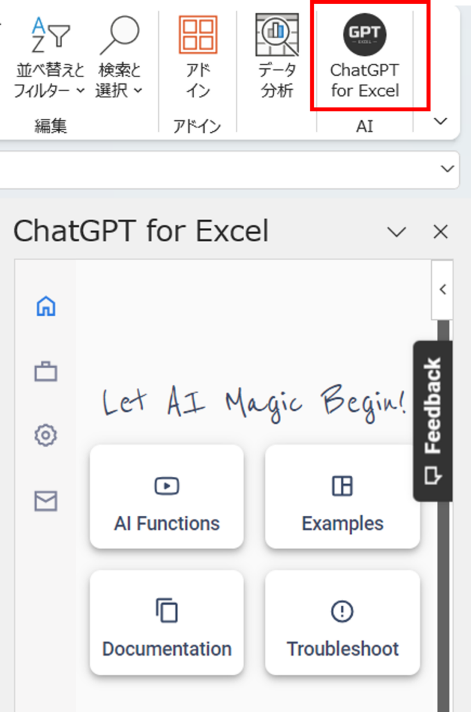Open the Examples card

pos(342,496)
